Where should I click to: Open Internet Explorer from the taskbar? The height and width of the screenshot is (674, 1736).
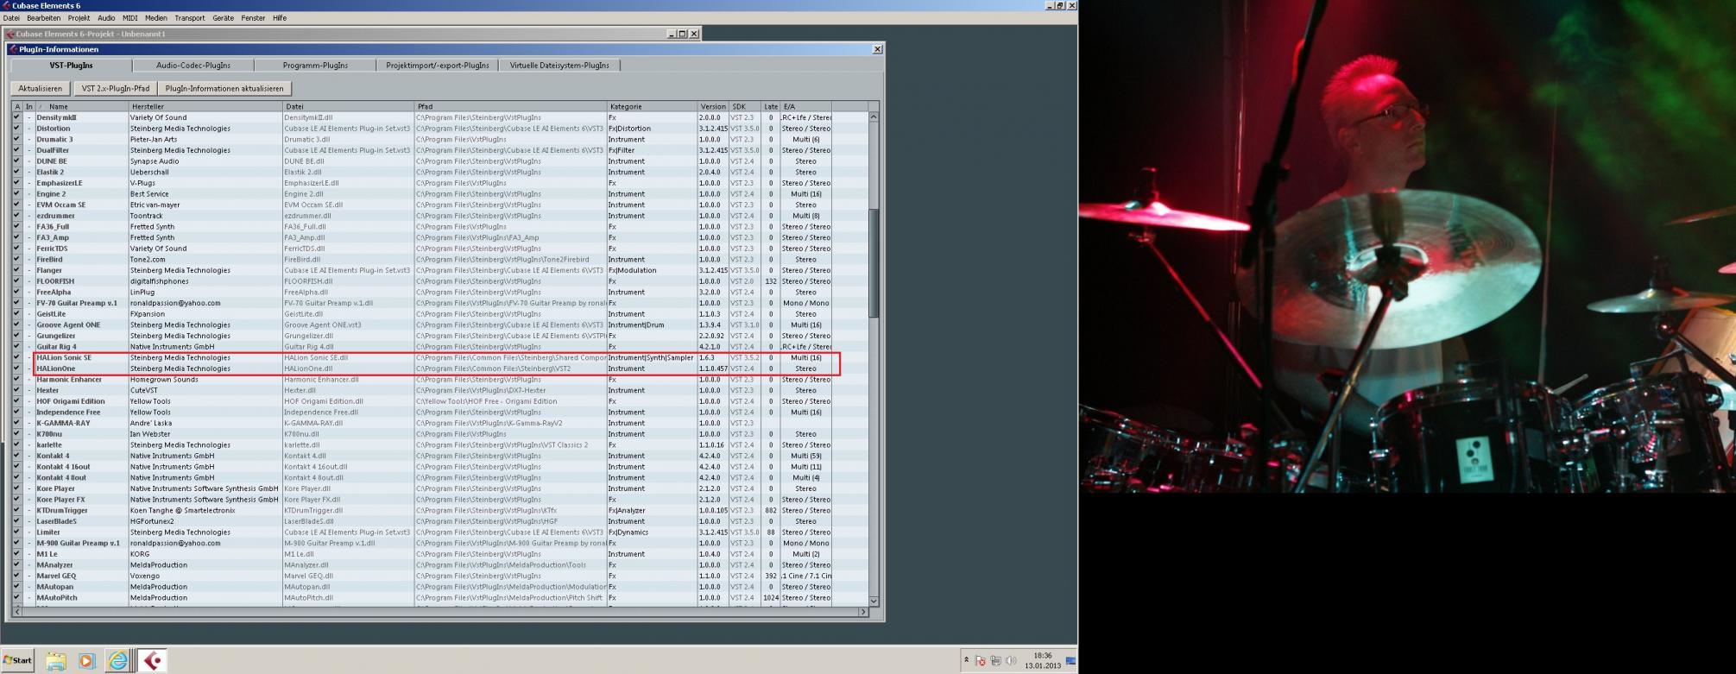(117, 661)
